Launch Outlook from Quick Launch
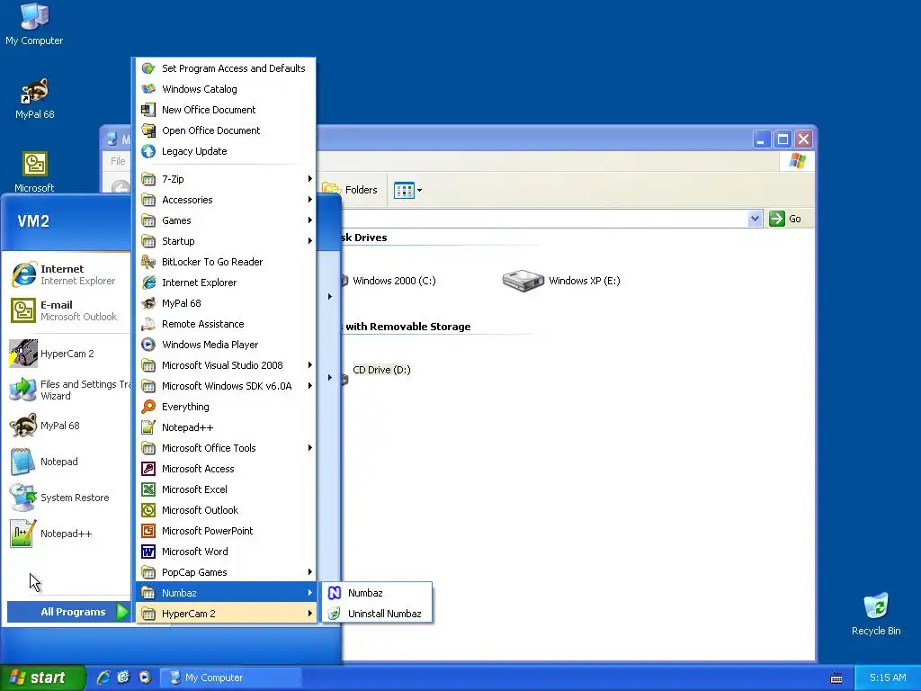921x691 pixels. (123, 678)
